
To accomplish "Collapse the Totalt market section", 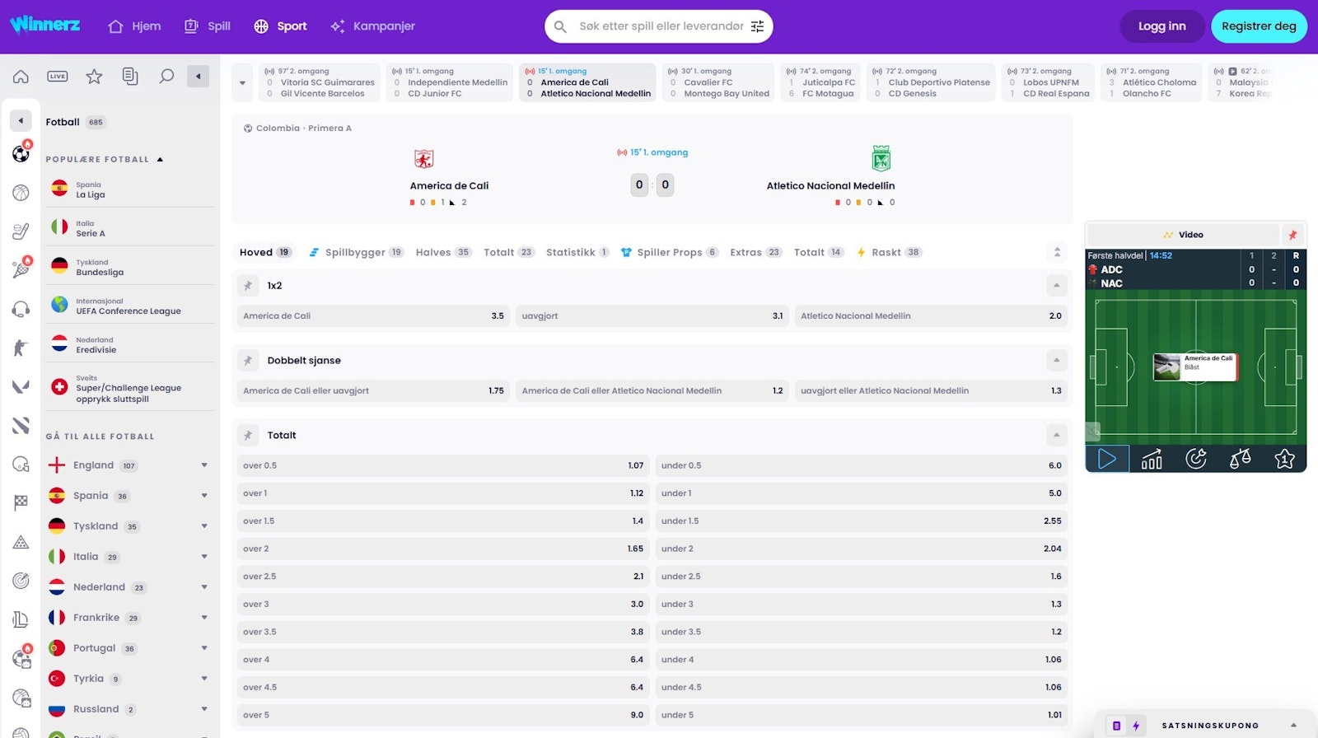I will coord(1056,435).
